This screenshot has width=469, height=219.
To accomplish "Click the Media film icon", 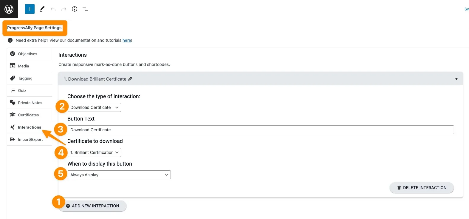I will coord(13,66).
